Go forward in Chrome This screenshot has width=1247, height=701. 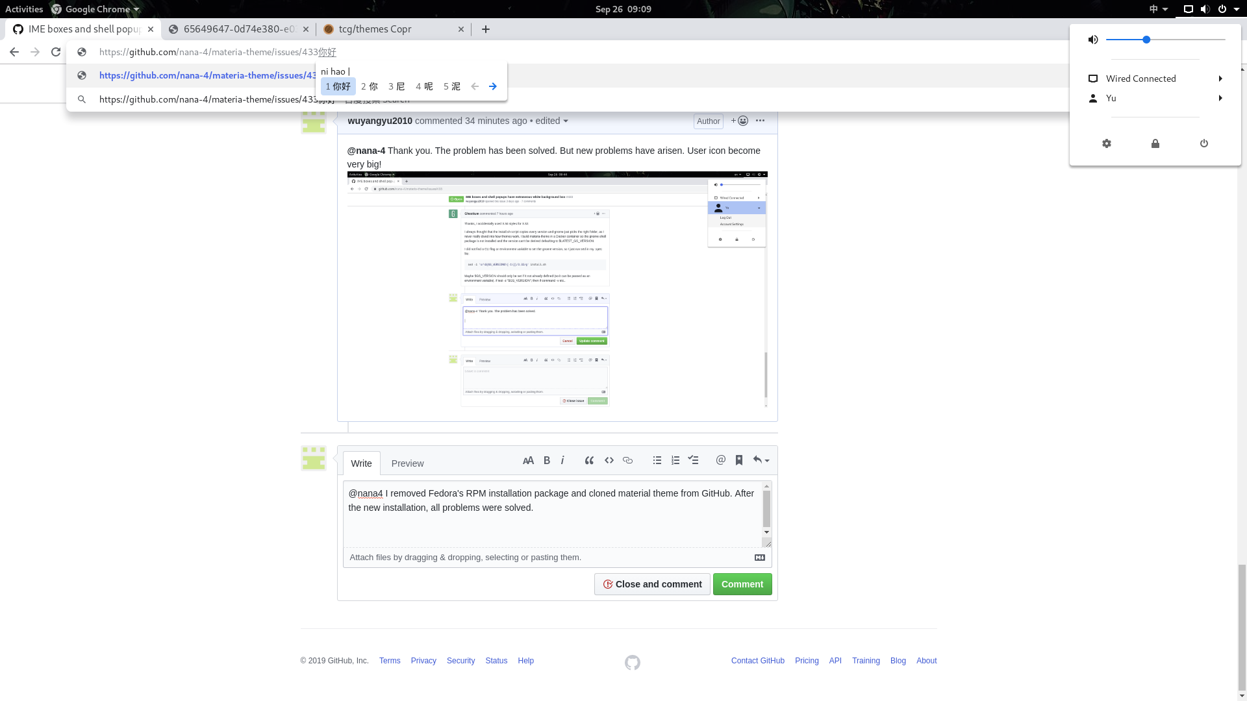[35, 52]
